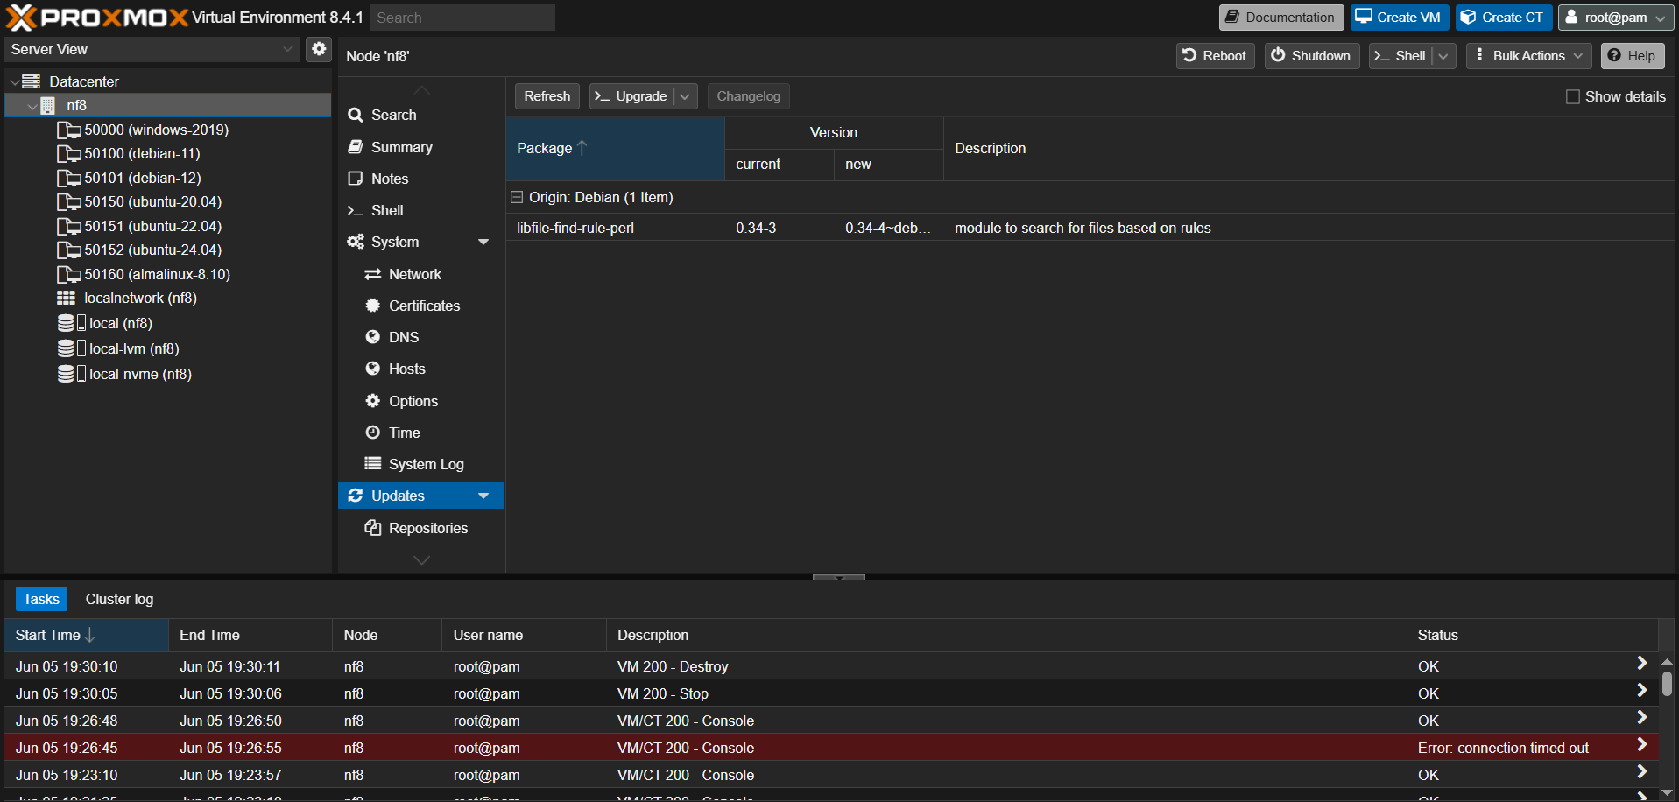1679x802 pixels.
Task: Click the Notes sticky note icon
Action: coord(355,179)
